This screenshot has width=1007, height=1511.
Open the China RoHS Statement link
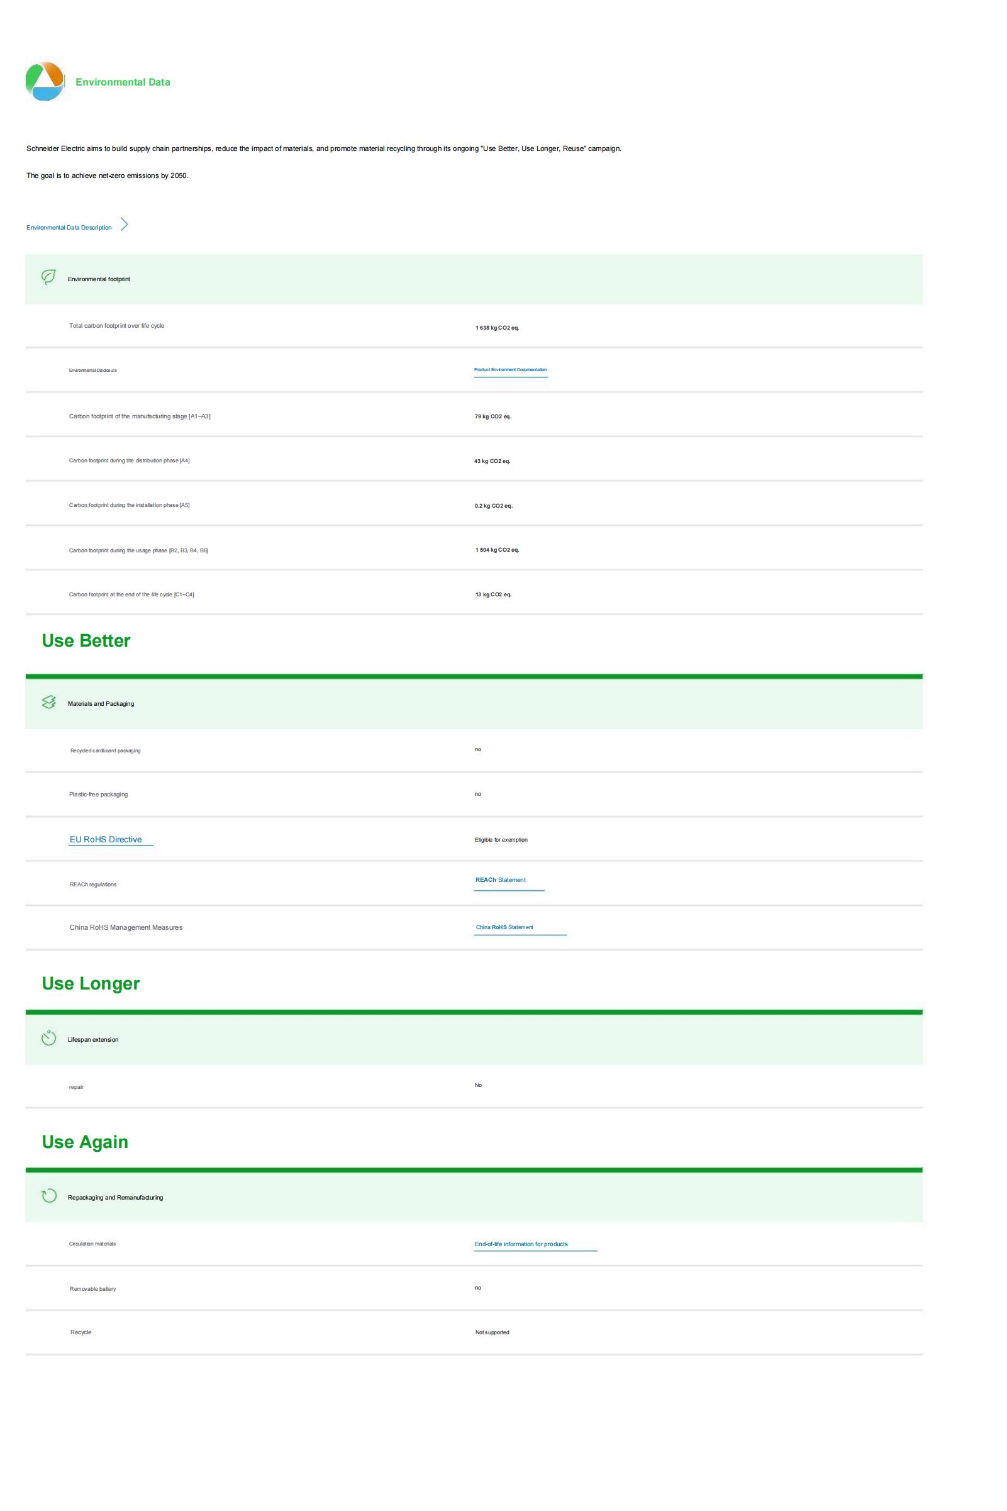click(504, 927)
